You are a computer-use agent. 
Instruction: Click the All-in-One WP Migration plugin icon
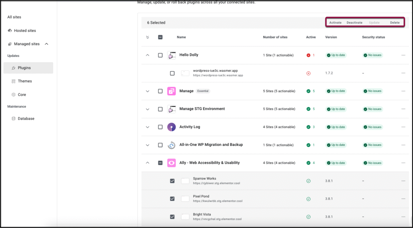click(171, 145)
